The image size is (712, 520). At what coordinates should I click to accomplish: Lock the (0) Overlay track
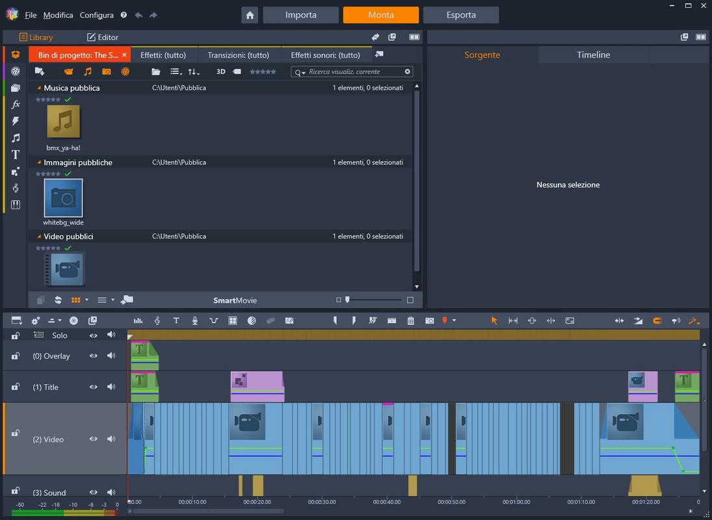point(15,356)
